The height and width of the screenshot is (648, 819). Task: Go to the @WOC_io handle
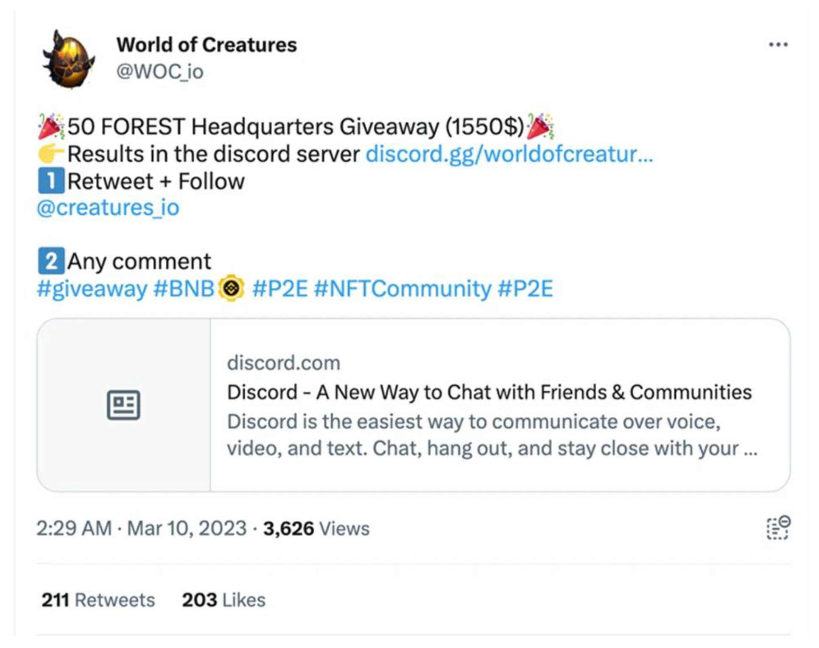pos(160,71)
